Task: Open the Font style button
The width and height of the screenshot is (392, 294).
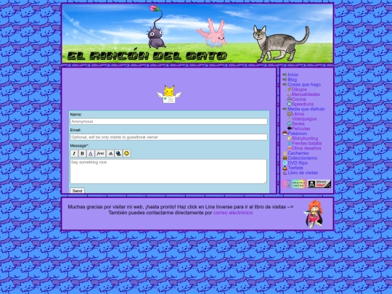Action: pyautogui.click(x=100, y=153)
